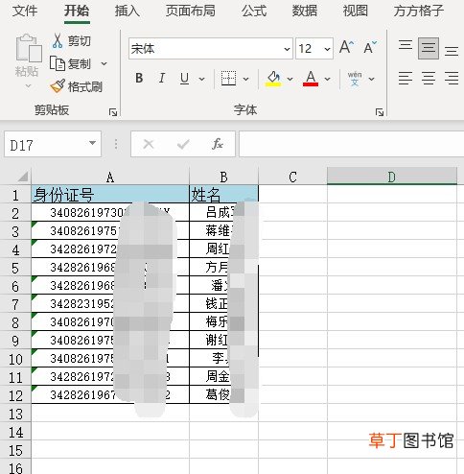Image resolution: width=464 pixels, height=474 pixels.
Task: Apply red font color
Action: (311, 79)
